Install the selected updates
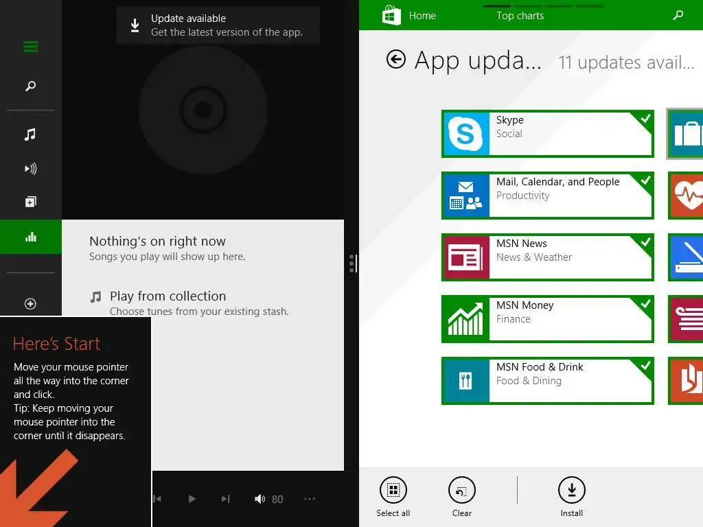The image size is (703, 527). tap(572, 497)
